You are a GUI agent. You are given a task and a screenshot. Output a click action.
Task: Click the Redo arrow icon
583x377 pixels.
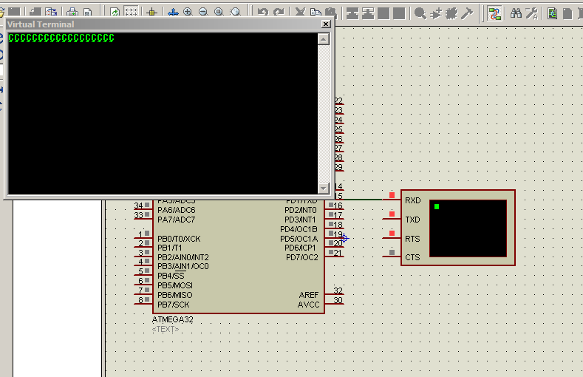click(279, 13)
